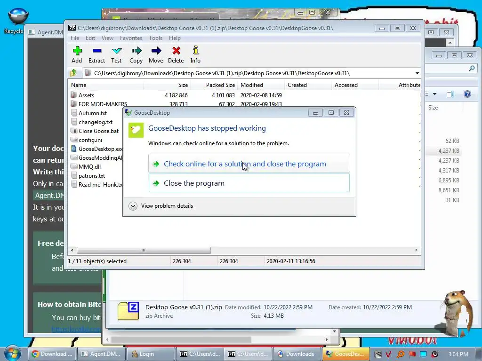Sort by Modified column header

point(261,85)
